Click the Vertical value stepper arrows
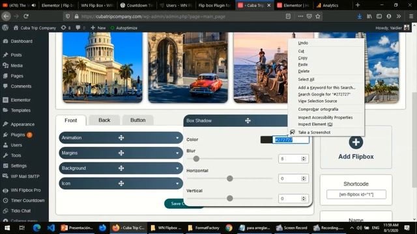The image size is (417, 234). coord(304,198)
